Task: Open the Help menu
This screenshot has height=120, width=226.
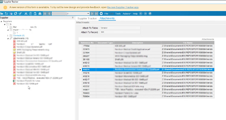Action: tap(135, 14)
